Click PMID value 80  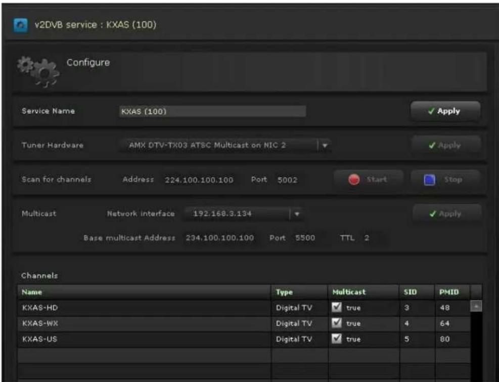[444, 339]
